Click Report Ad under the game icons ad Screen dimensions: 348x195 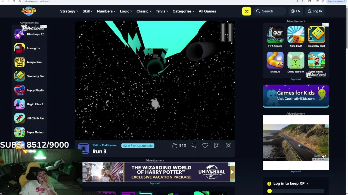coord(296,79)
